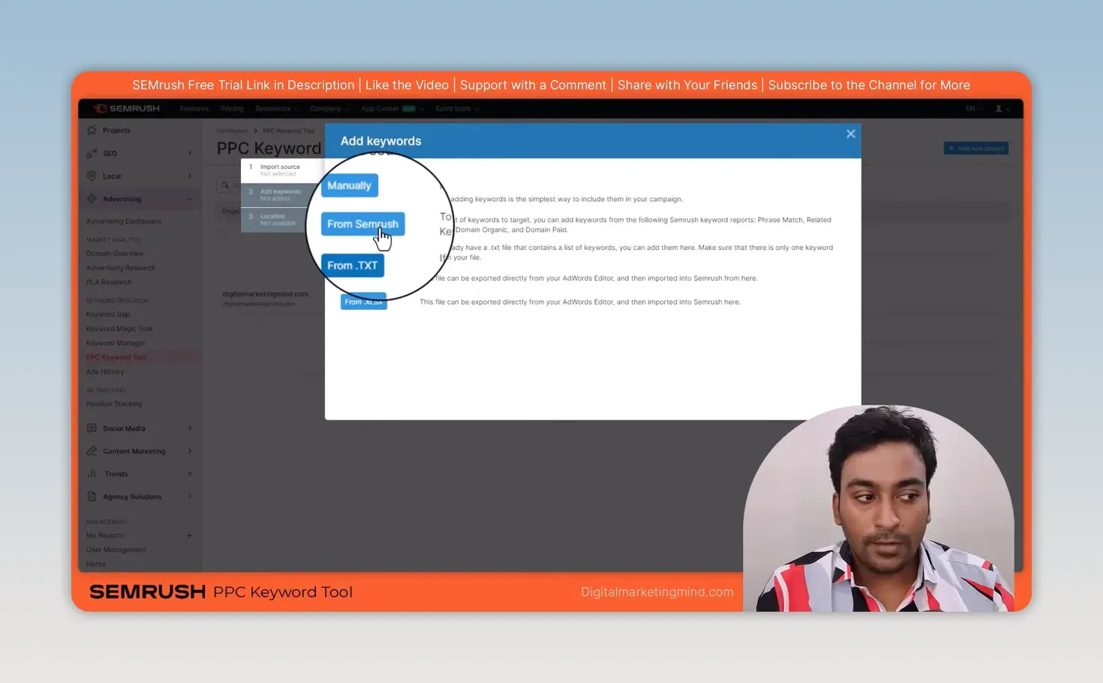Expand the Agency Solutions section chevron
1103x683 pixels.
point(190,496)
